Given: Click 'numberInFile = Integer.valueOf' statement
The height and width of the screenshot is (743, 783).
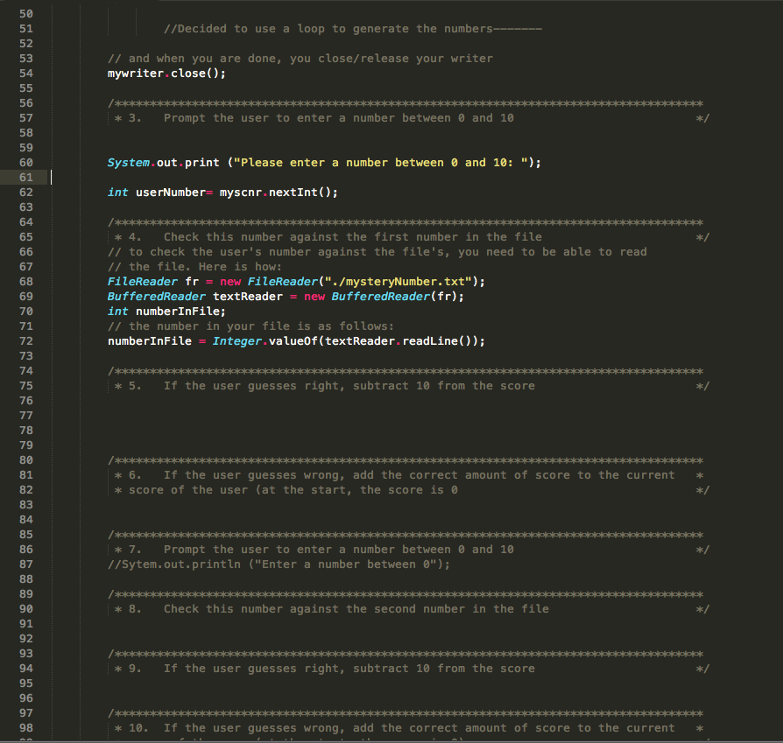Looking at the screenshot, I should pyautogui.click(x=296, y=341).
